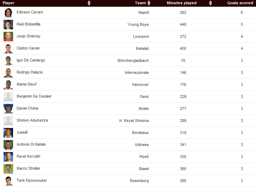Click the Minutes played header text
Viewport: 256px width, 187px height.
coord(182,3)
